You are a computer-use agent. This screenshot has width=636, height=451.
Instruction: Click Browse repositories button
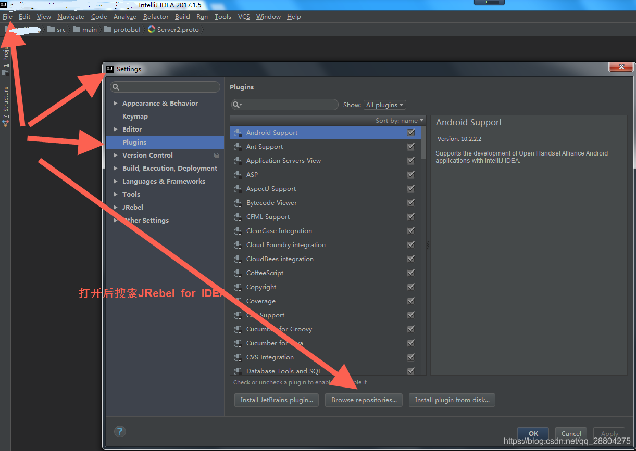tap(364, 400)
